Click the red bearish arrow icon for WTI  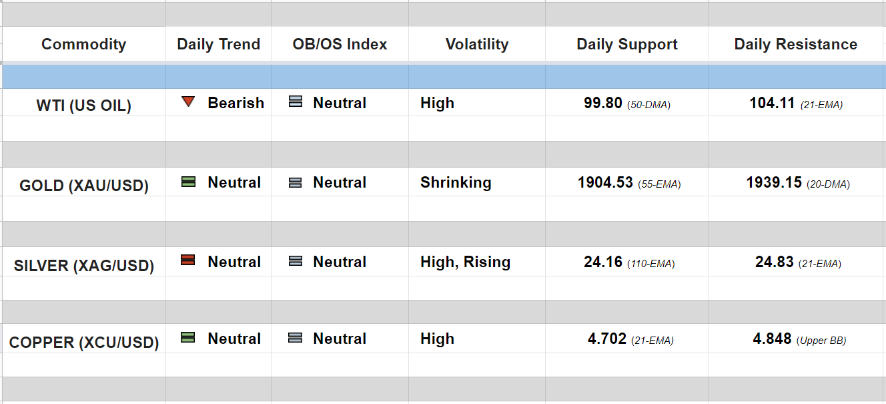(x=188, y=102)
